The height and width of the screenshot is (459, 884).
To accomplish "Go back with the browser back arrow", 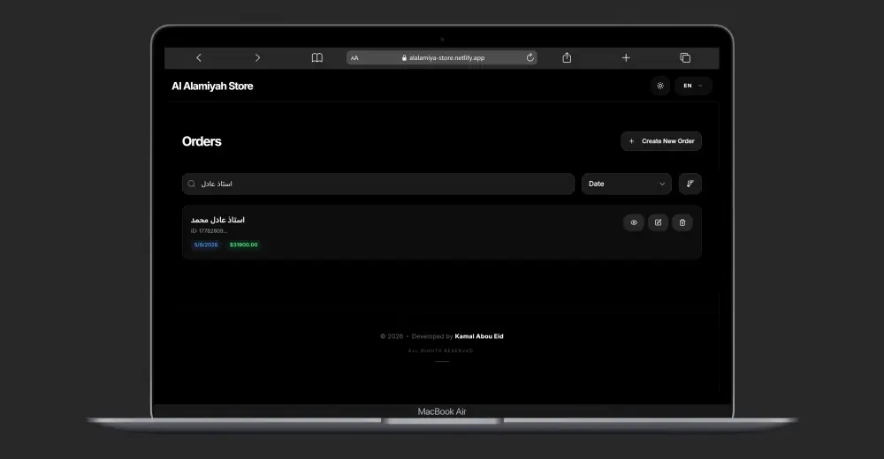I will coord(198,57).
